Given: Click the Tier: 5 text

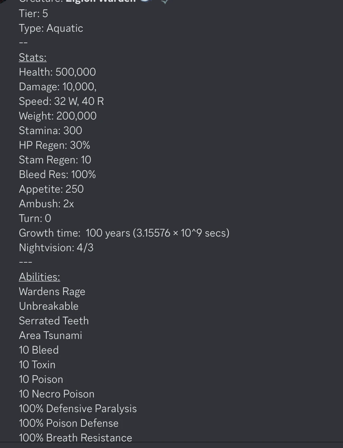Looking at the screenshot, I should pyautogui.click(x=33, y=14).
